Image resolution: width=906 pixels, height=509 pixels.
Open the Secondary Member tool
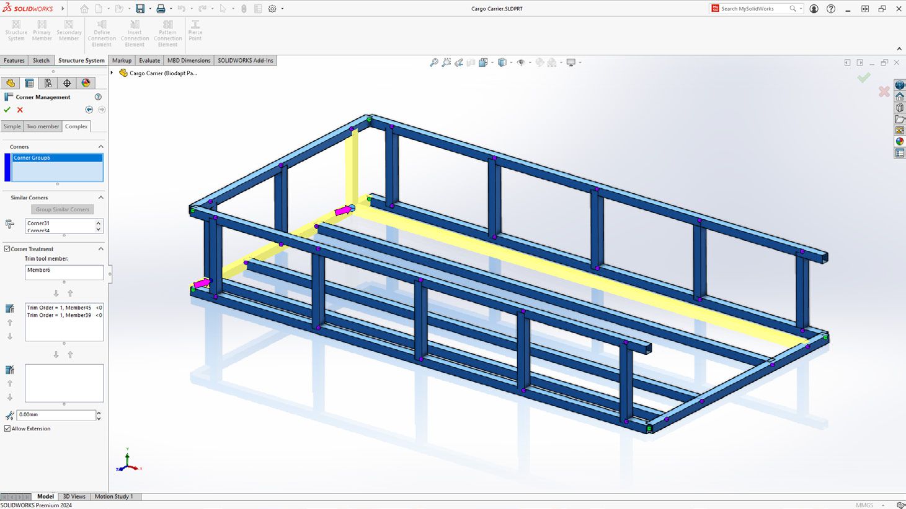69,32
